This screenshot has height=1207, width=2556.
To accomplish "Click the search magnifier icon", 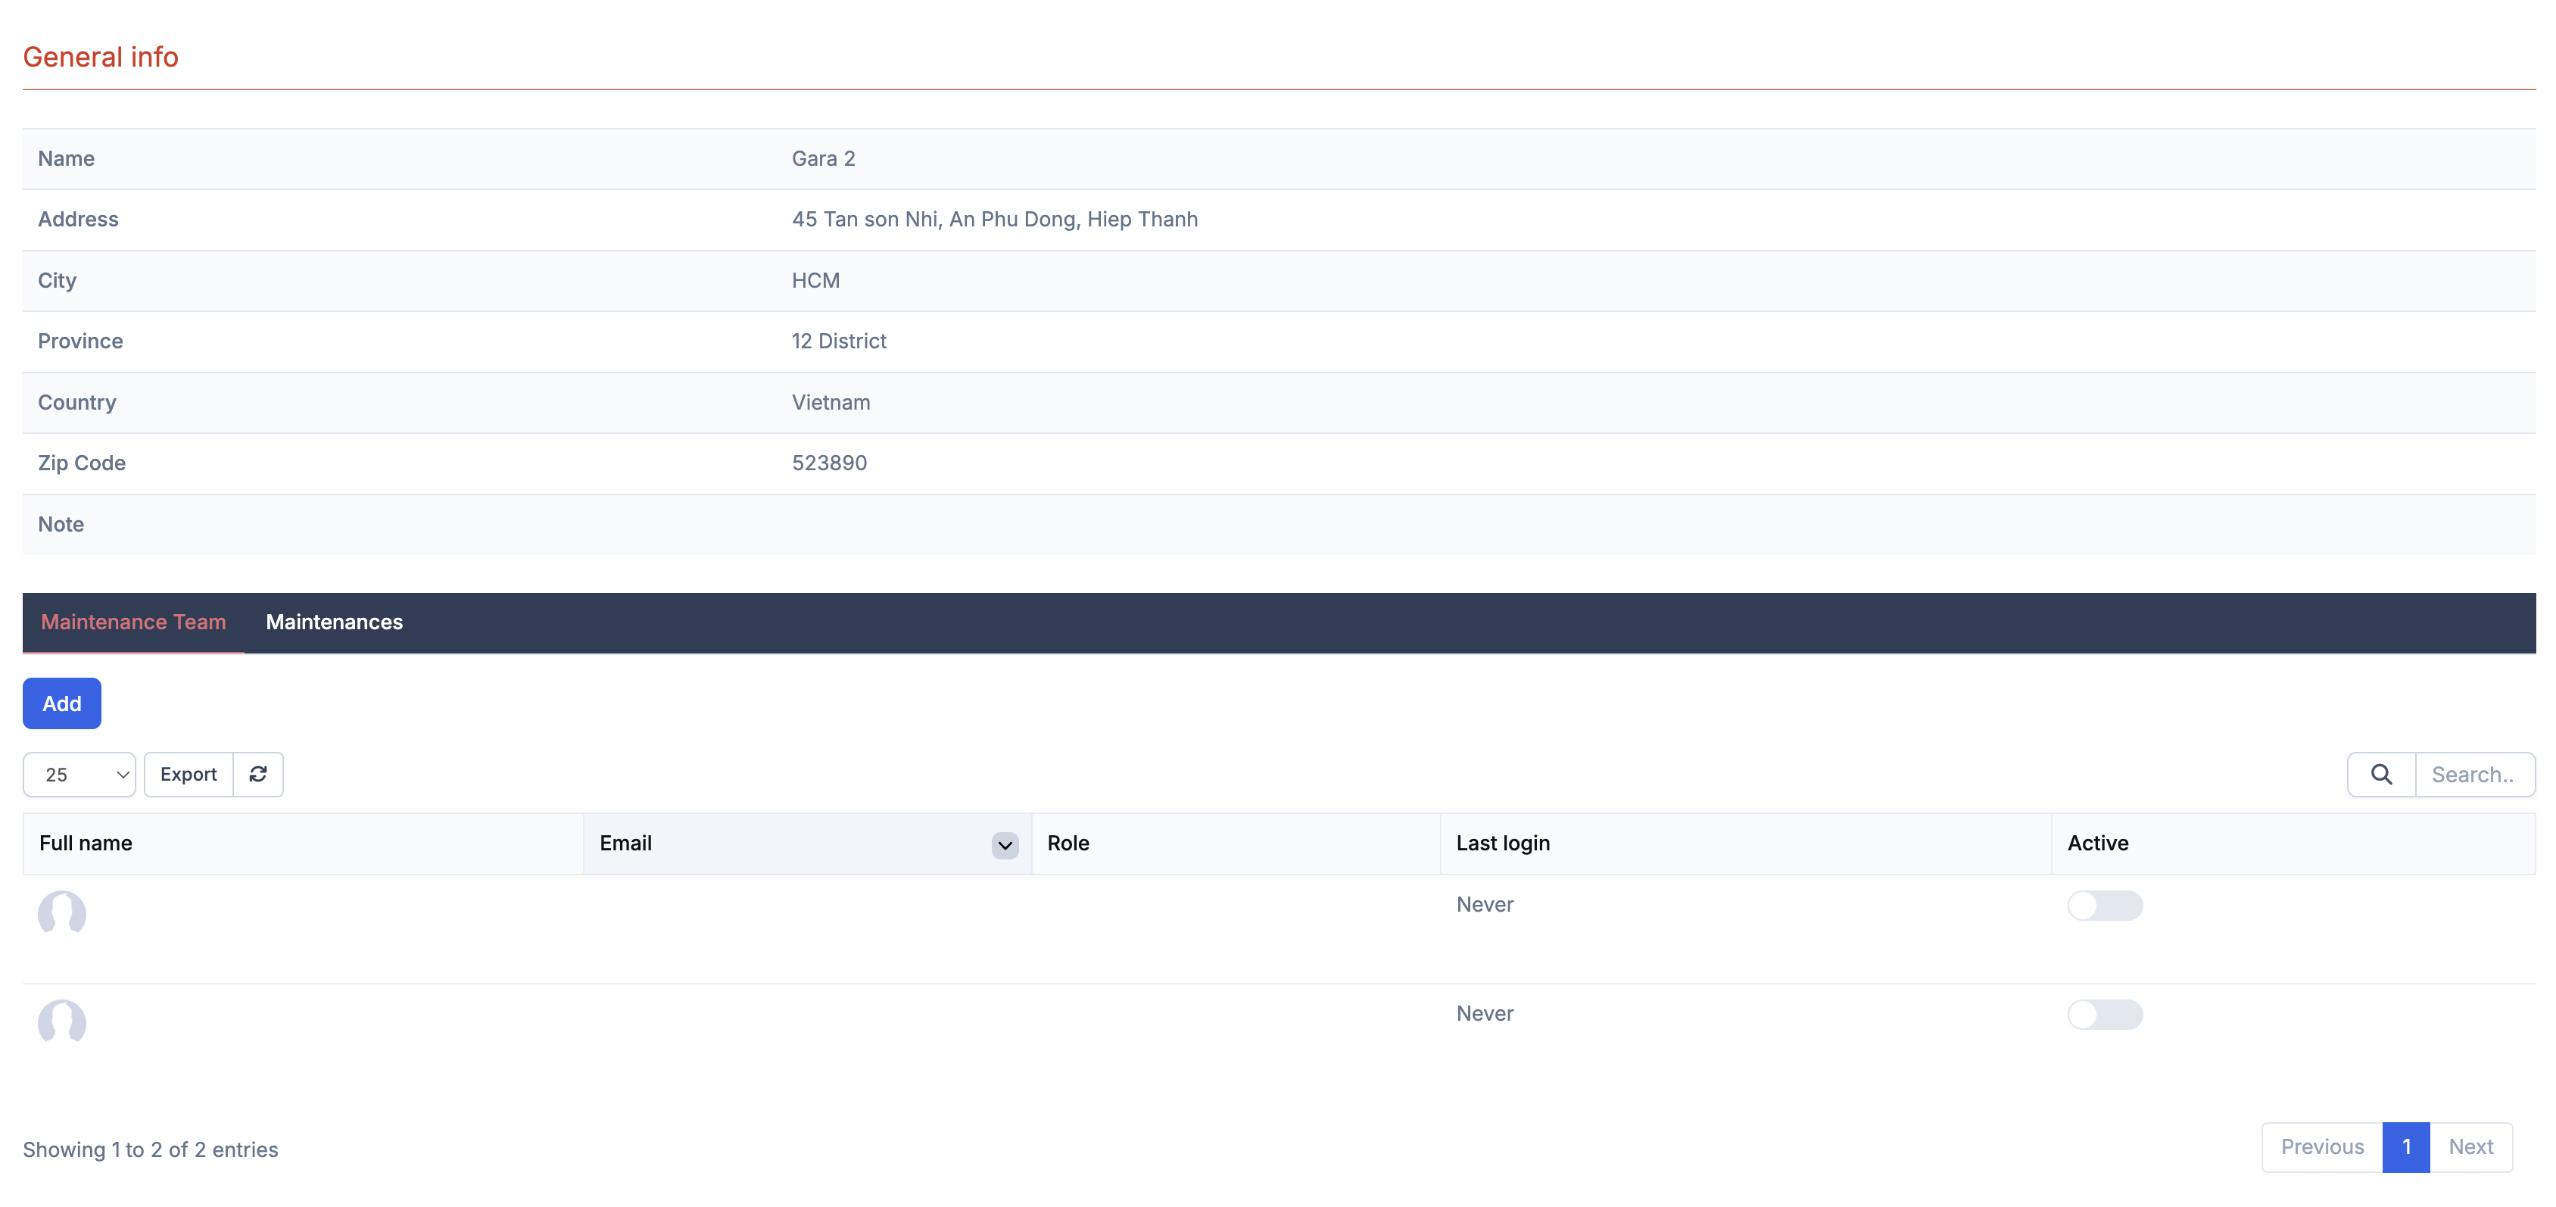I will coord(2380,774).
